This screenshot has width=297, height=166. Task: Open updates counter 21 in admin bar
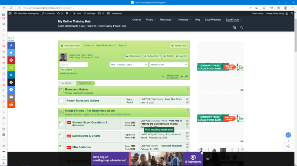tap(60, 14)
